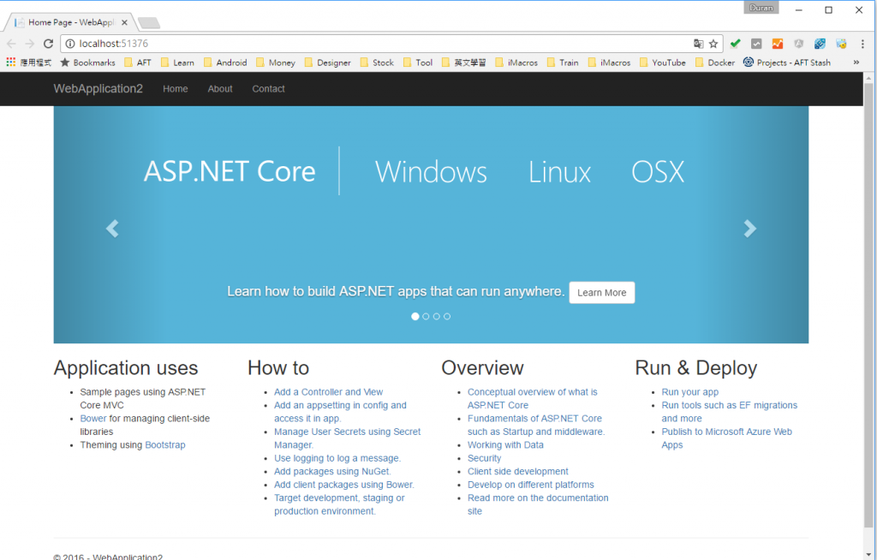Open 'Use logging to log a message' link

coord(337,458)
